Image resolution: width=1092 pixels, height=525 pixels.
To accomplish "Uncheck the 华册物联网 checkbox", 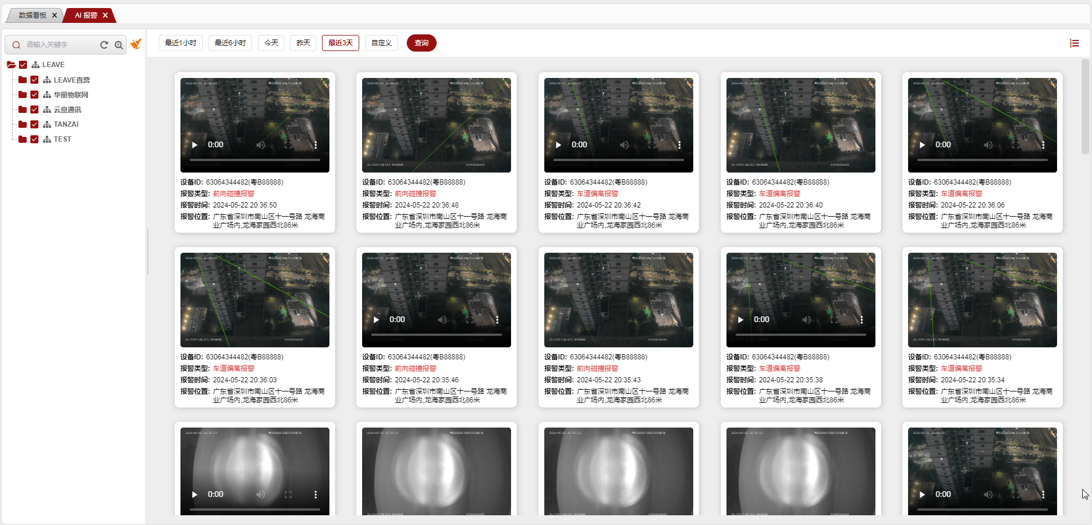I will tap(34, 95).
